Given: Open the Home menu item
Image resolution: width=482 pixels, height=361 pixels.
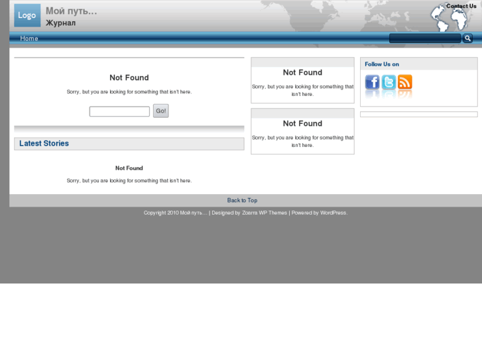Looking at the screenshot, I should [29, 38].
